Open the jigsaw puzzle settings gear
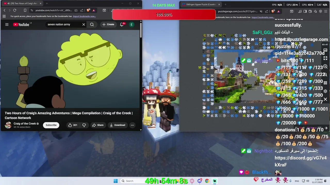The height and width of the screenshot is (185, 330). (325, 91)
